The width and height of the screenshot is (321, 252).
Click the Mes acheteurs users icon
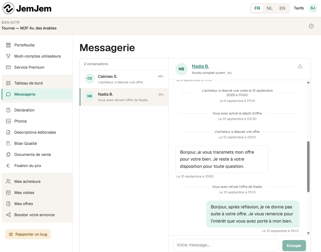coord(8,182)
